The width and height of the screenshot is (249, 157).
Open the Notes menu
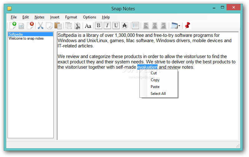click(39, 17)
